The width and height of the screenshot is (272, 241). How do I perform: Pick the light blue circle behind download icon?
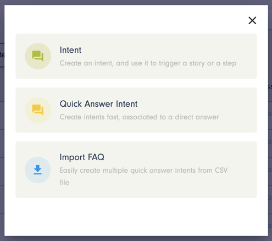(38, 170)
